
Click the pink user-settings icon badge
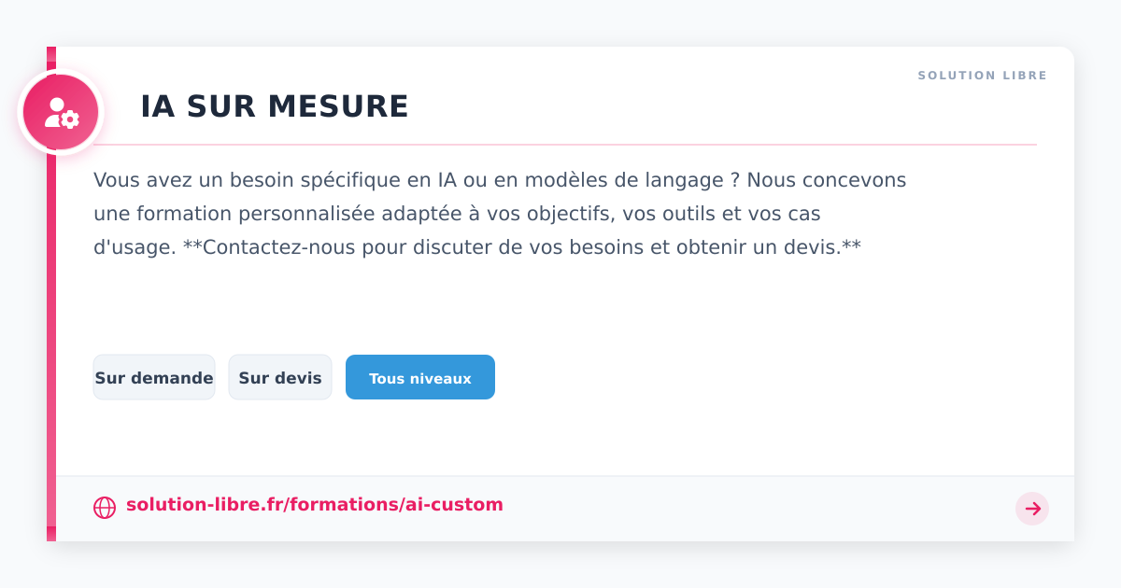click(x=61, y=113)
